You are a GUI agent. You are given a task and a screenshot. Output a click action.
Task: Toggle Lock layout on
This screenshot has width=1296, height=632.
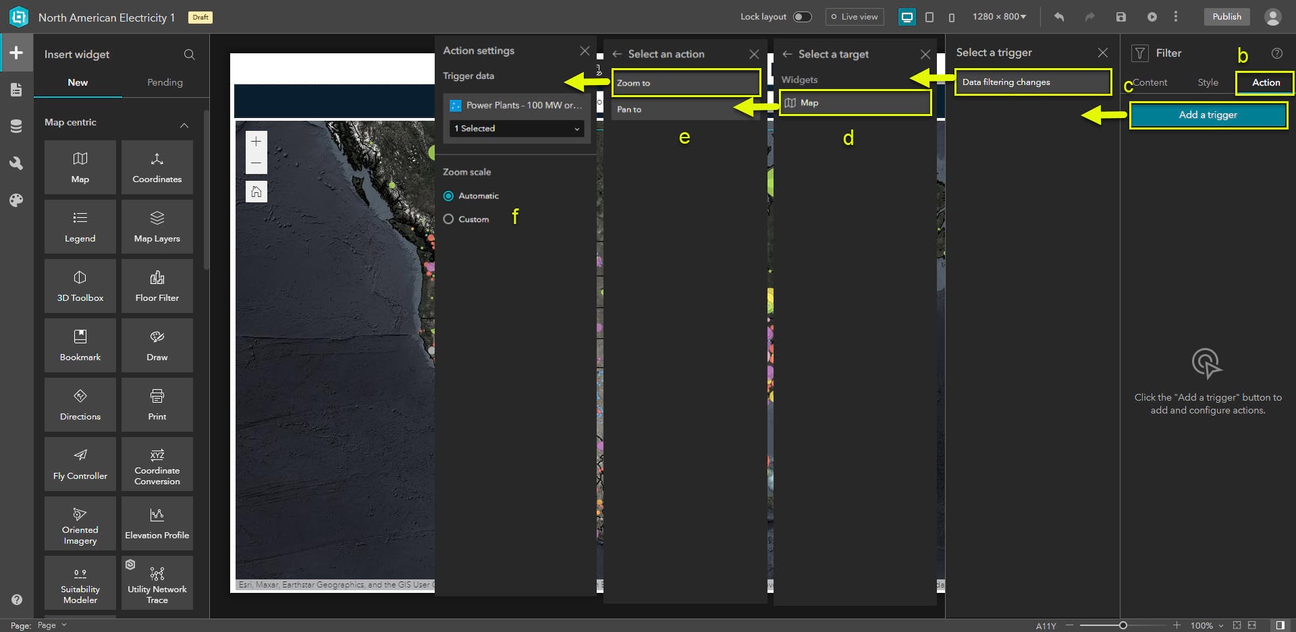[x=803, y=16]
